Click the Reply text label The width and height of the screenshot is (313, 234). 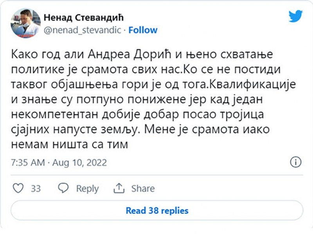click(x=87, y=189)
